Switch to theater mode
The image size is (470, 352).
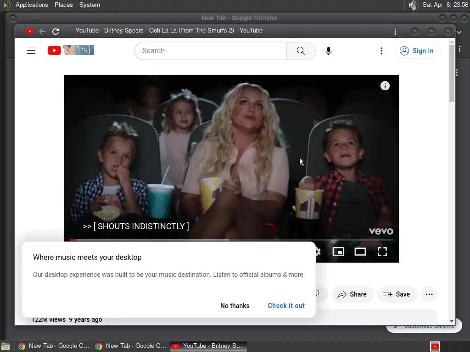tap(360, 252)
